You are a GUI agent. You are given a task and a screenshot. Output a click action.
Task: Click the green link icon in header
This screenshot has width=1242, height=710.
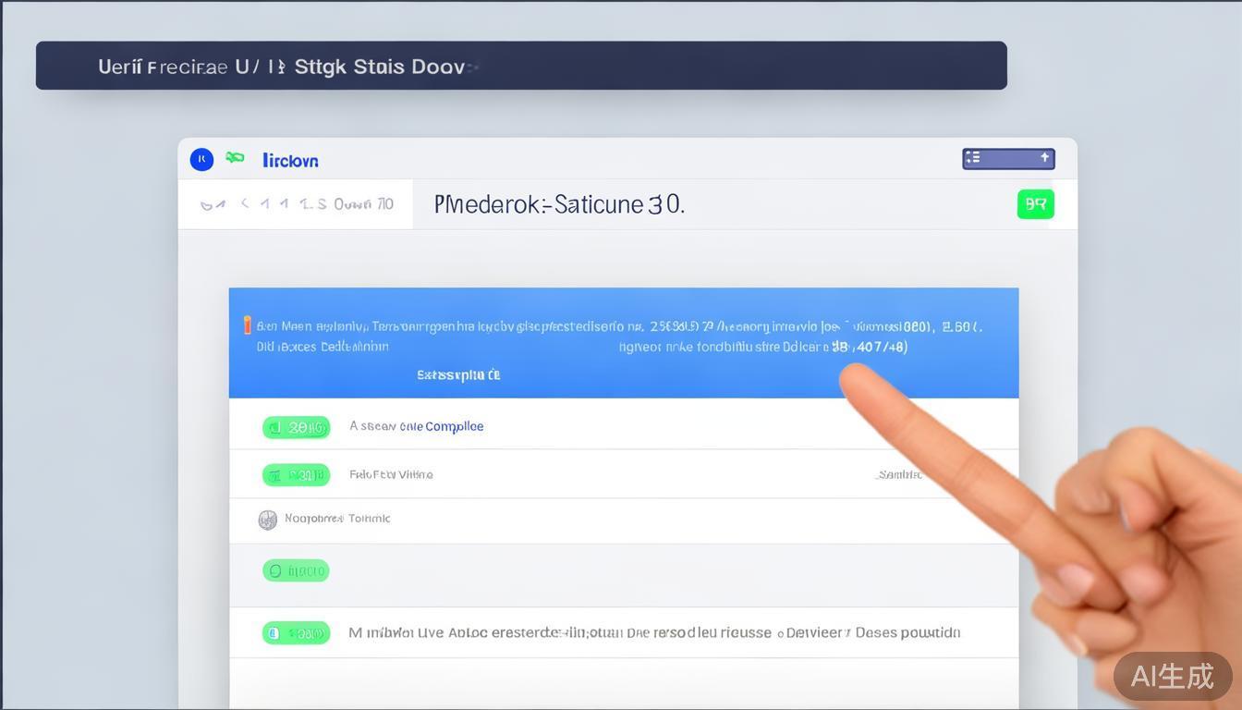click(x=236, y=158)
